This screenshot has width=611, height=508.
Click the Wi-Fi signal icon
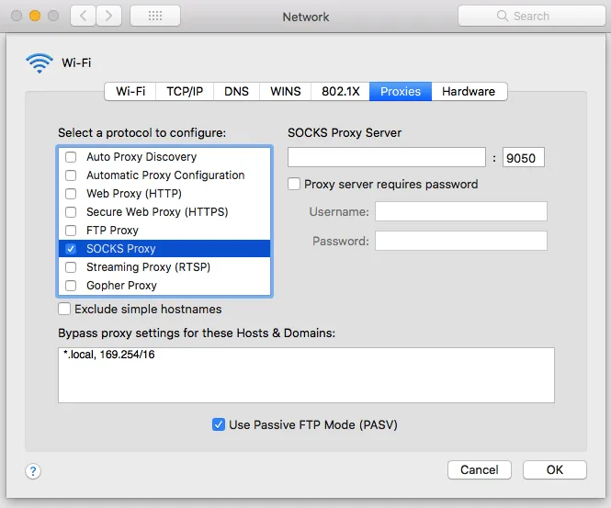pyautogui.click(x=40, y=63)
